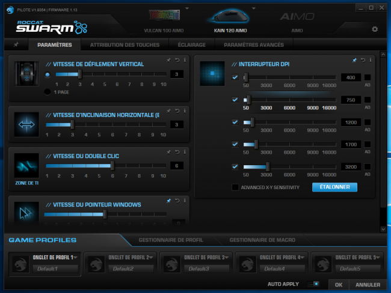Click the Étalonner button

[x=334, y=187]
